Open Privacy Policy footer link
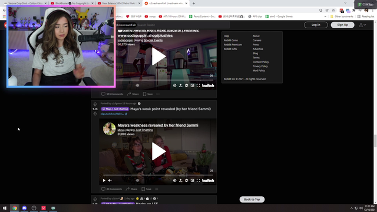Screen dimensions: 377x212 [x=260, y=66]
